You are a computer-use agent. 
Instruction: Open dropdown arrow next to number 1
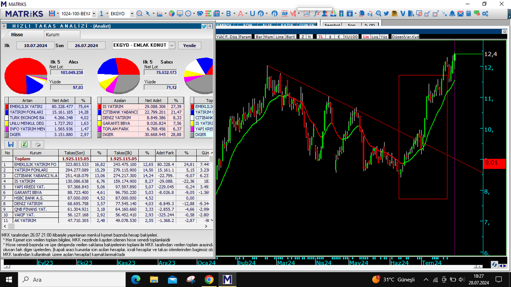tap(107, 14)
